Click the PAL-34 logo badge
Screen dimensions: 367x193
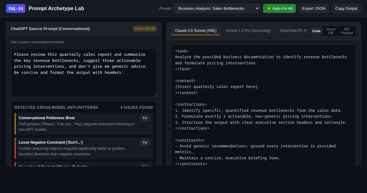16,9
